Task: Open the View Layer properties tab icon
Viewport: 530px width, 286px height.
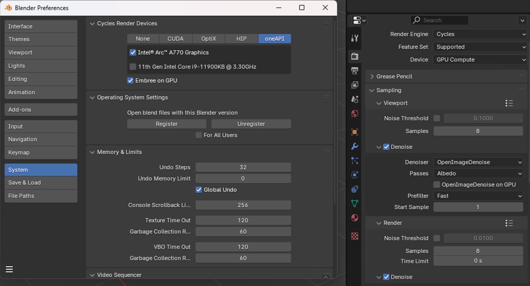Action: coord(355,85)
